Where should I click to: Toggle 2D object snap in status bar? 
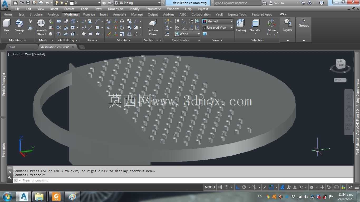(271, 187)
